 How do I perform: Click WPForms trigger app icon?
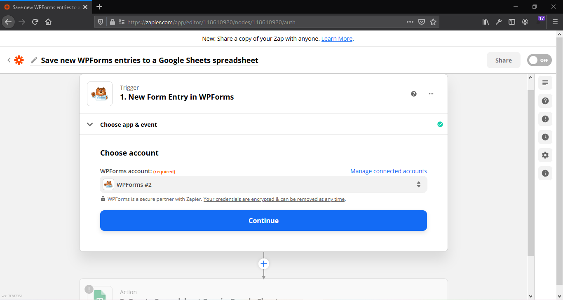(x=100, y=94)
